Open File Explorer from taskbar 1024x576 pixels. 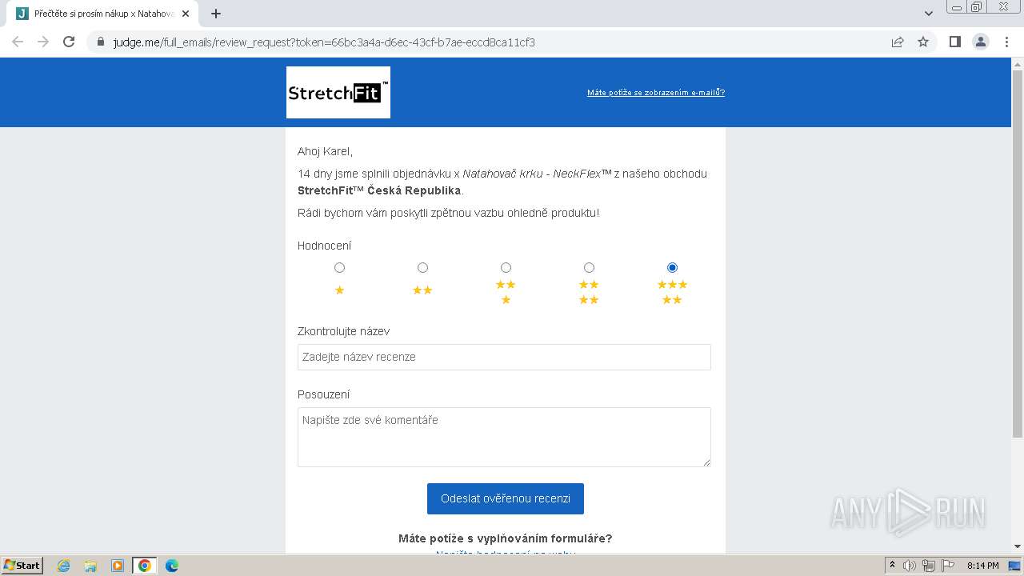[x=90, y=566]
